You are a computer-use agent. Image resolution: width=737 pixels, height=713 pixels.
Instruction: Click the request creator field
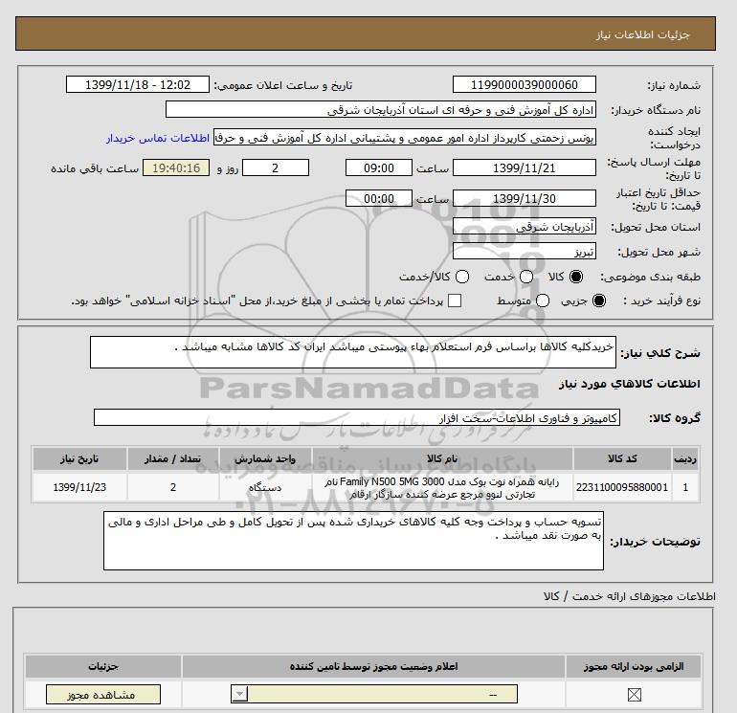(405, 138)
